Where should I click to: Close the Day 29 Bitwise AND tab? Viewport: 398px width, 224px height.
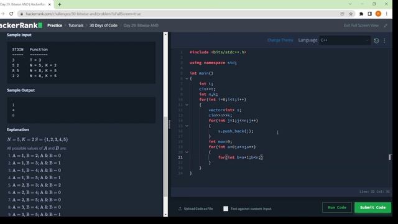pos(50,4)
